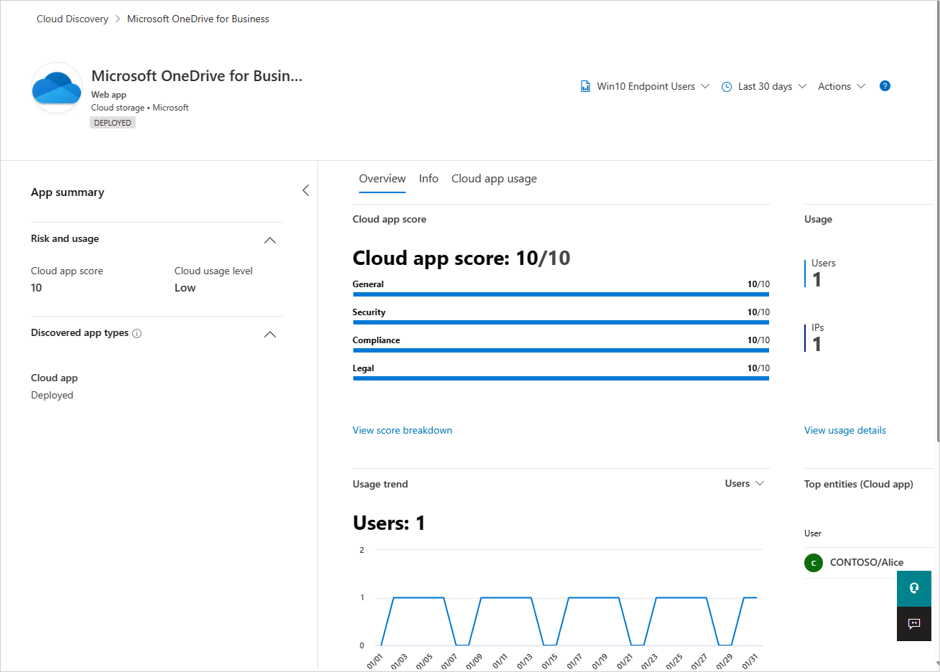Image resolution: width=940 pixels, height=672 pixels.
Task: Collapse the App summary side panel
Action: pos(306,190)
